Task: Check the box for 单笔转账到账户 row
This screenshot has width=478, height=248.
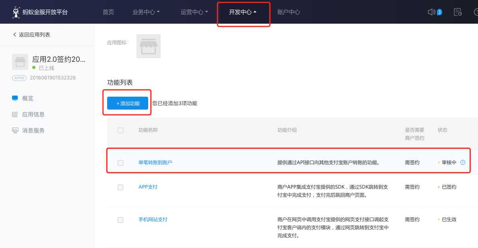Action: (x=120, y=163)
